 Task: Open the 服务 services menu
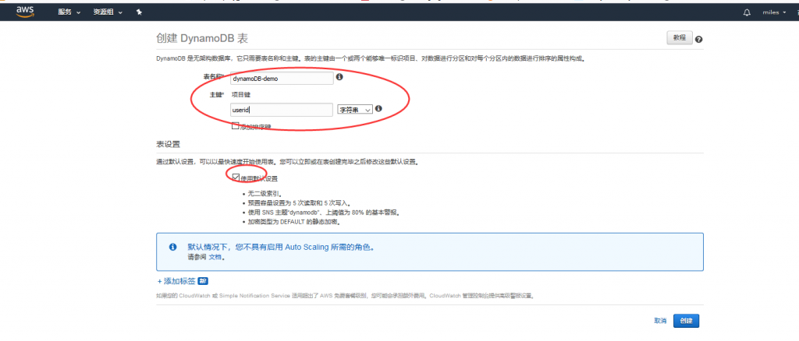pyautogui.click(x=69, y=12)
